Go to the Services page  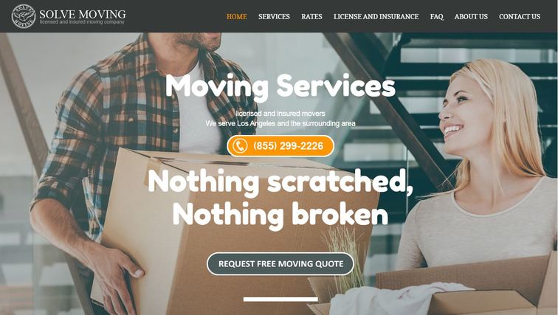click(x=274, y=17)
